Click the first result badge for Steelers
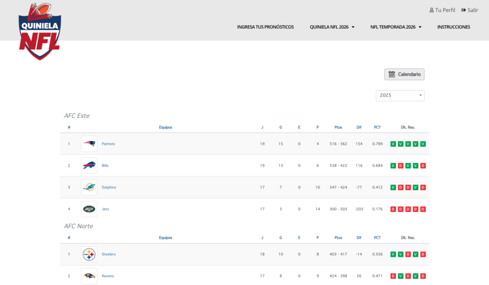Screen dimensions: 489x285 pyautogui.click(x=393, y=254)
